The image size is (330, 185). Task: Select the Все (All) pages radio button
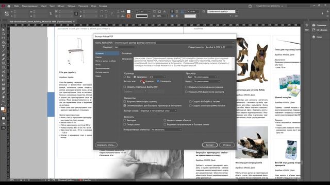125,77
